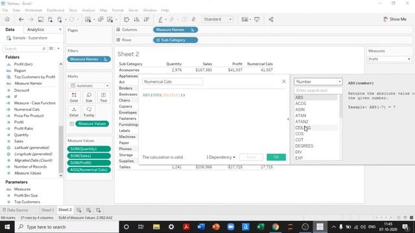Click the Duplicate Sheet toolbar icon
This screenshot has height=233, width=415.
pyautogui.click(x=101, y=19)
